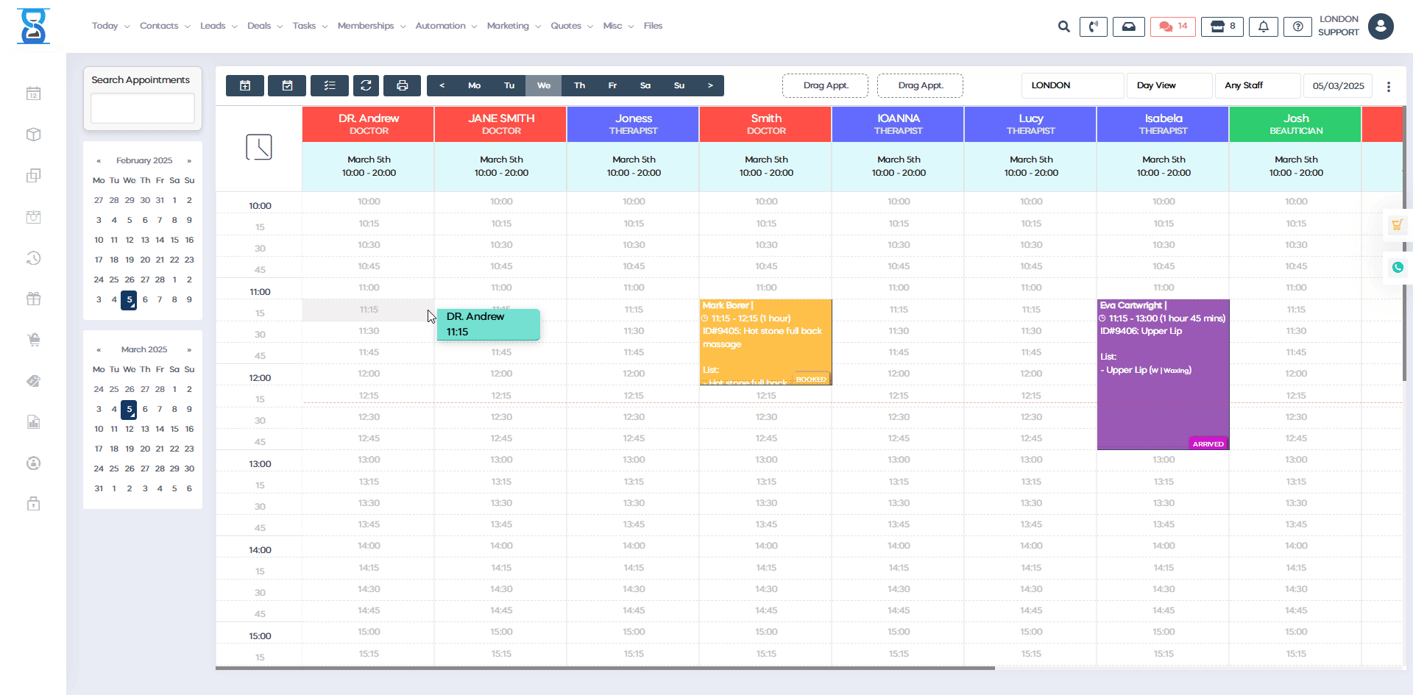The height and width of the screenshot is (695, 1413).
Task: Expand the Any Staff filter dropdown
Action: pos(1258,85)
